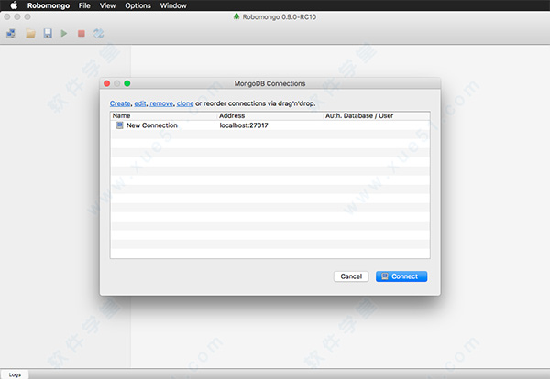Click the rotate/orientation toolbar icon

(x=99, y=33)
